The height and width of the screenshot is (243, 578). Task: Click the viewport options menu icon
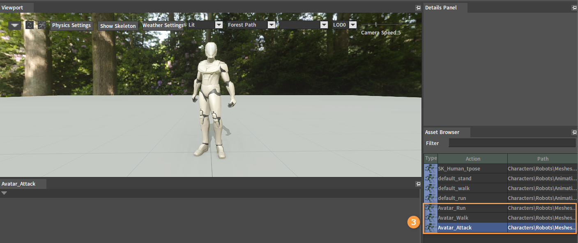click(15, 25)
